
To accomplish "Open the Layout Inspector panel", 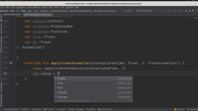I will [x=192, y=109].
